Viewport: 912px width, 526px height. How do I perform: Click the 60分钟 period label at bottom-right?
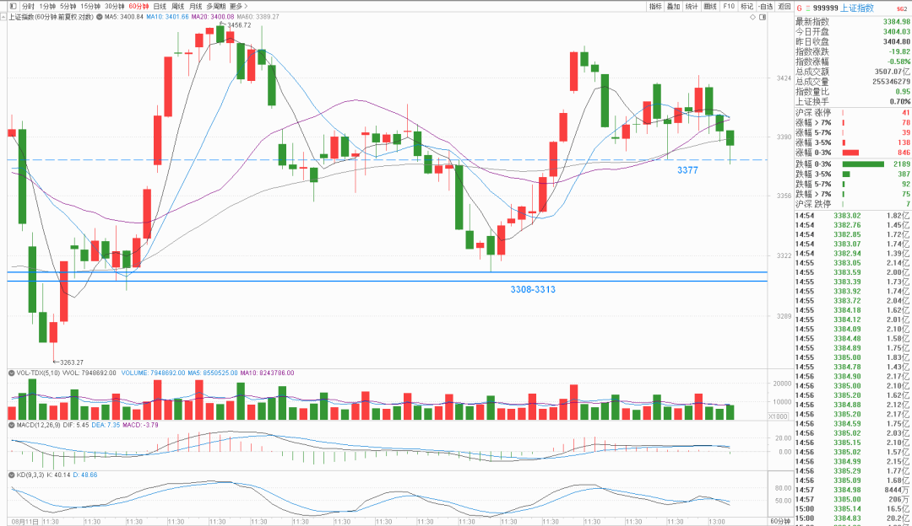point(780,521)
